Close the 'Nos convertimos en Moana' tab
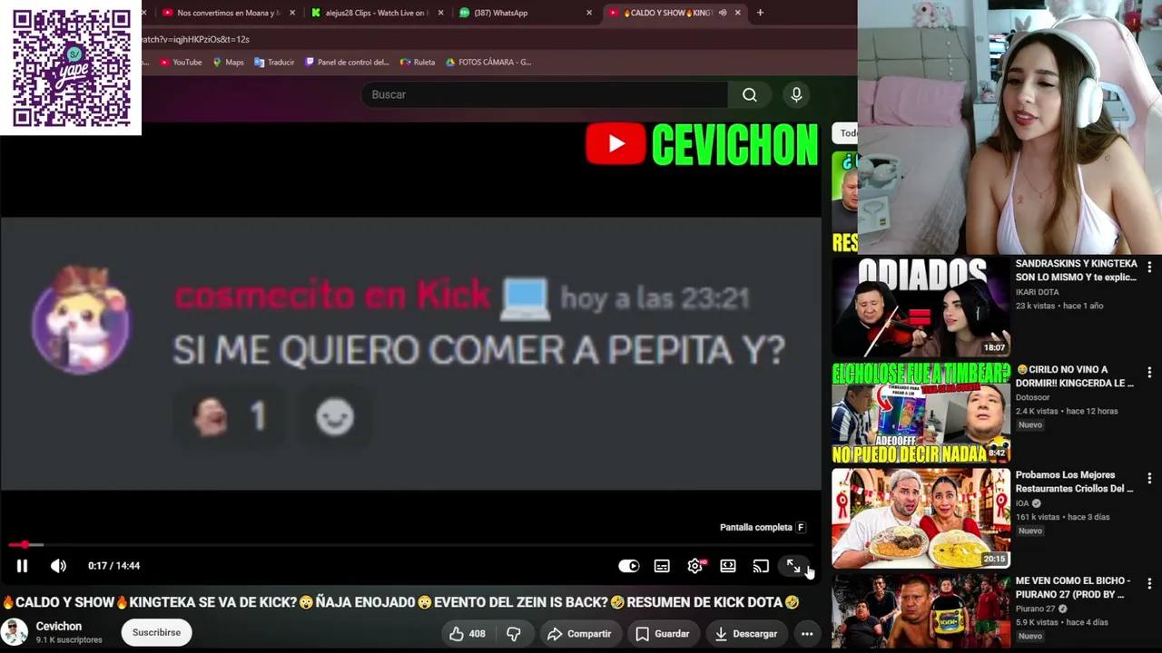Screen dimensions: 1162x653 coord(291,13)
